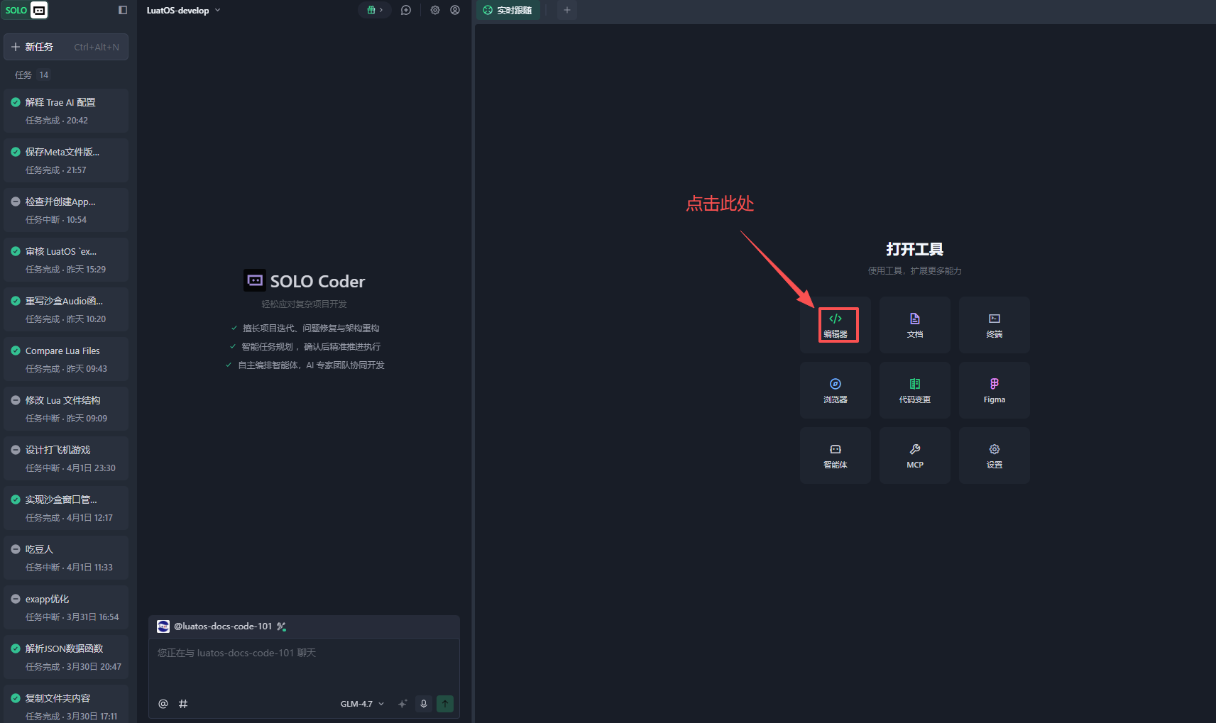Image resolution: width=1216 pixels, height=723 pixels.
Task: Open the 设置 tool card
Action: tap(995, 456)
